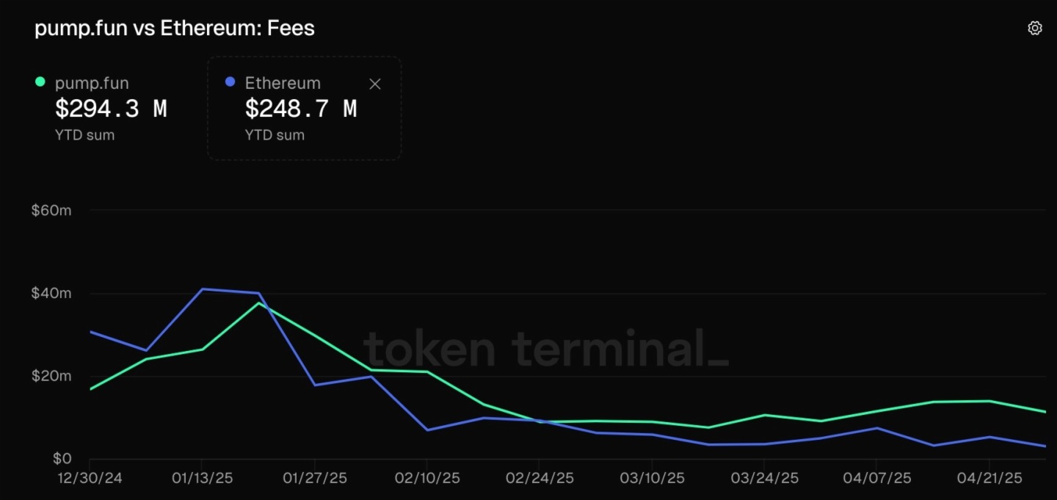Remove Ethereum from the comparison
The image size is (1057, 500).
pyautogui.click(x=374, y=84)
